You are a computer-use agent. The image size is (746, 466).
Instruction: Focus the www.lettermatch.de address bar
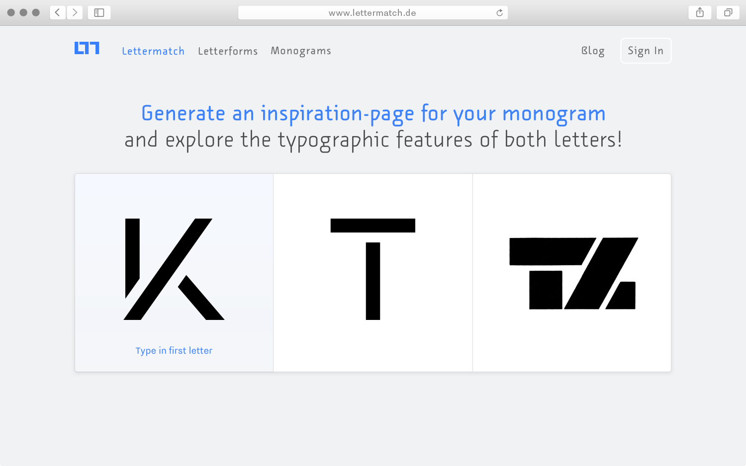pos(373,13)
